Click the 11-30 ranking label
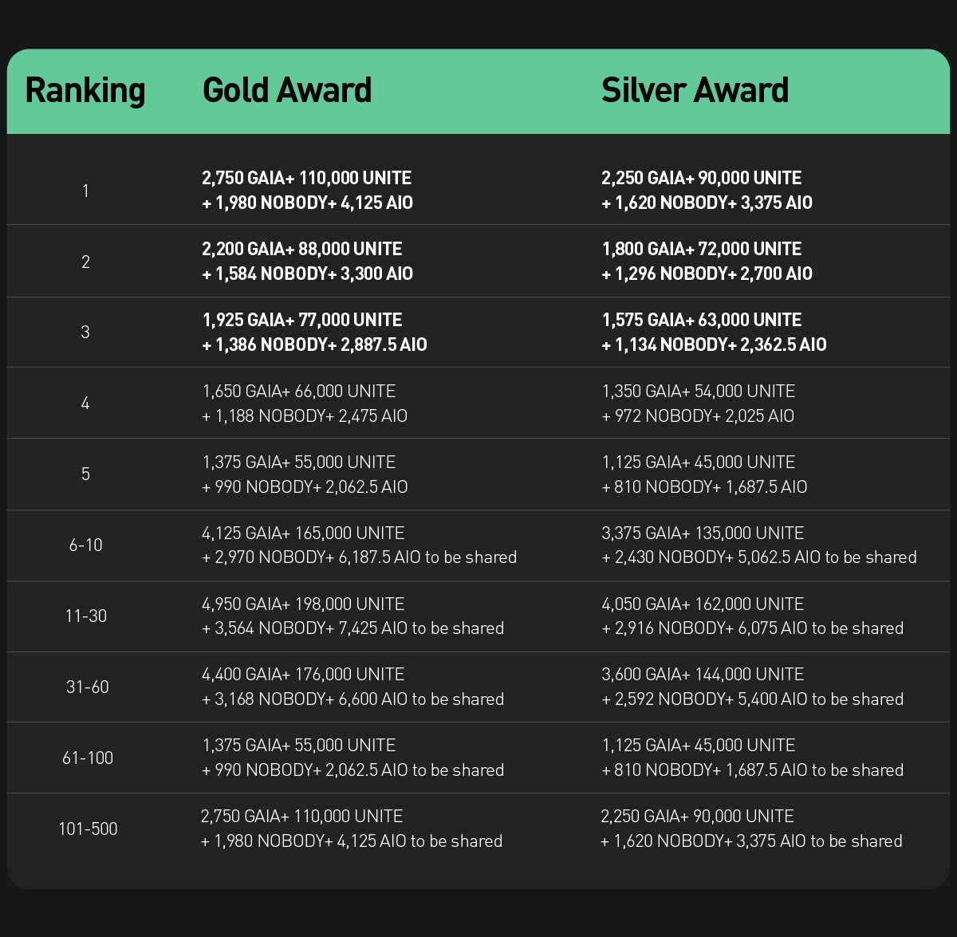Image resolution: width=957 pixels, height=937 pixels. 86,616
